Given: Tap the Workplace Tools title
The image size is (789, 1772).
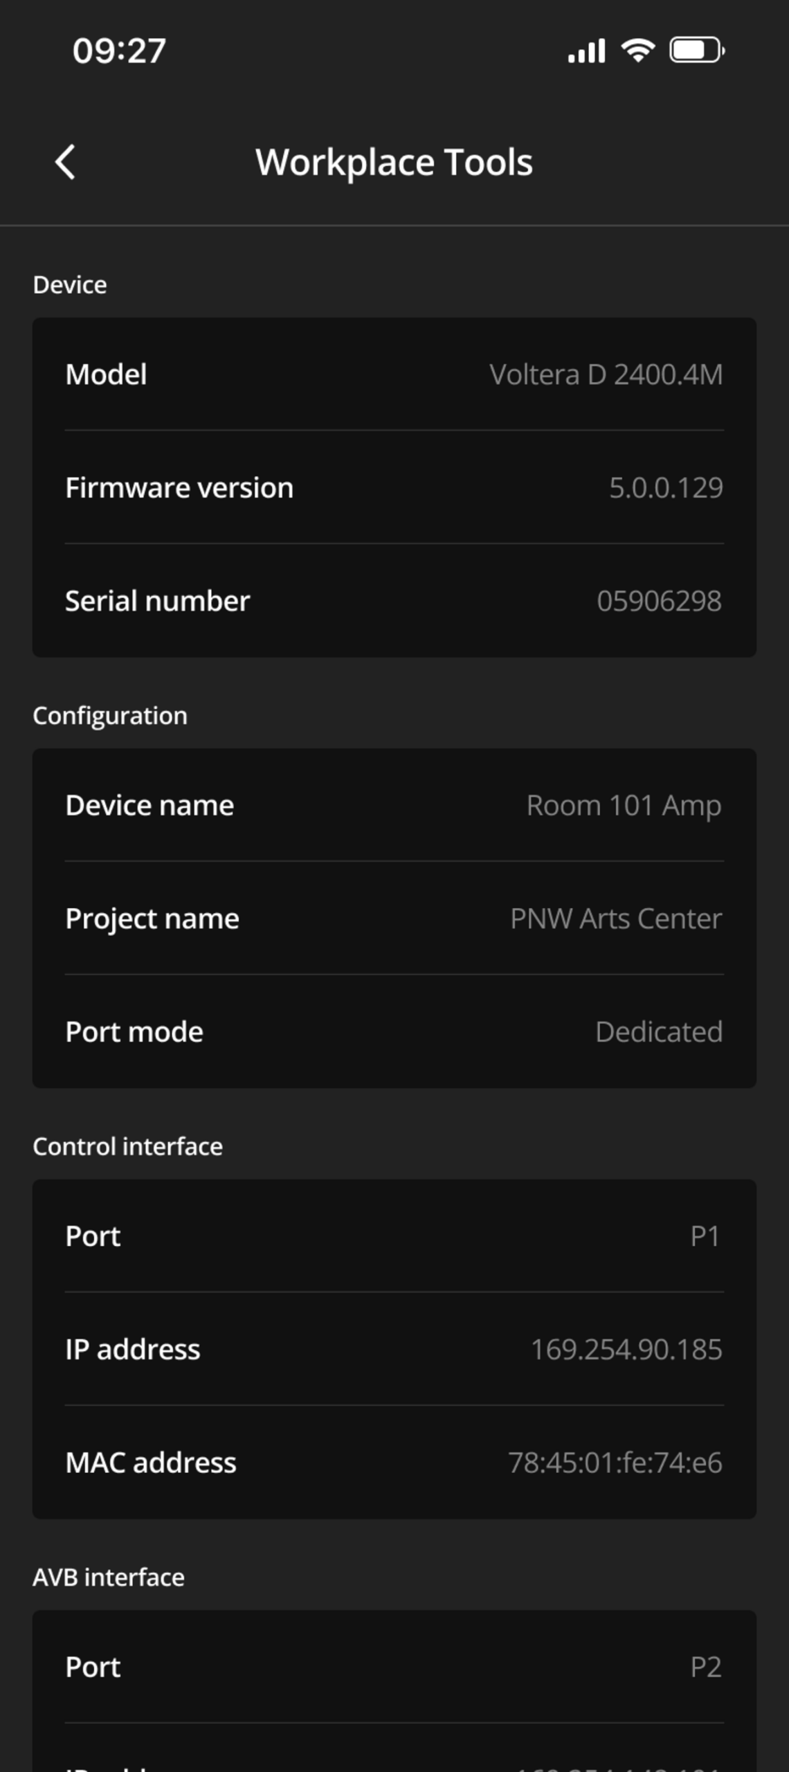Looking at the screenshot, I should (394, 163).
